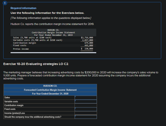Click the 'Fixed costs' label in forecast table
Image resolution: width=166 pixels, height=126 pixels.
coord(10,109)
